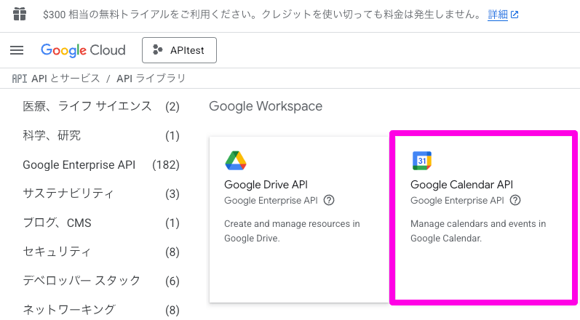
Task: Filter by セキュリティ category
Action: tap(101, 252)
